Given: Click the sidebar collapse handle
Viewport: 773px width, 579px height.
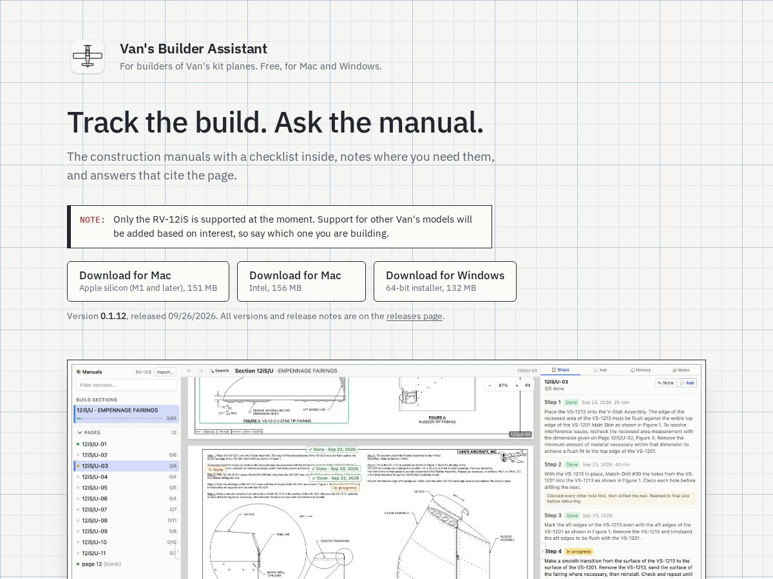Looking at the screenshot, I should tap(178, 551).
